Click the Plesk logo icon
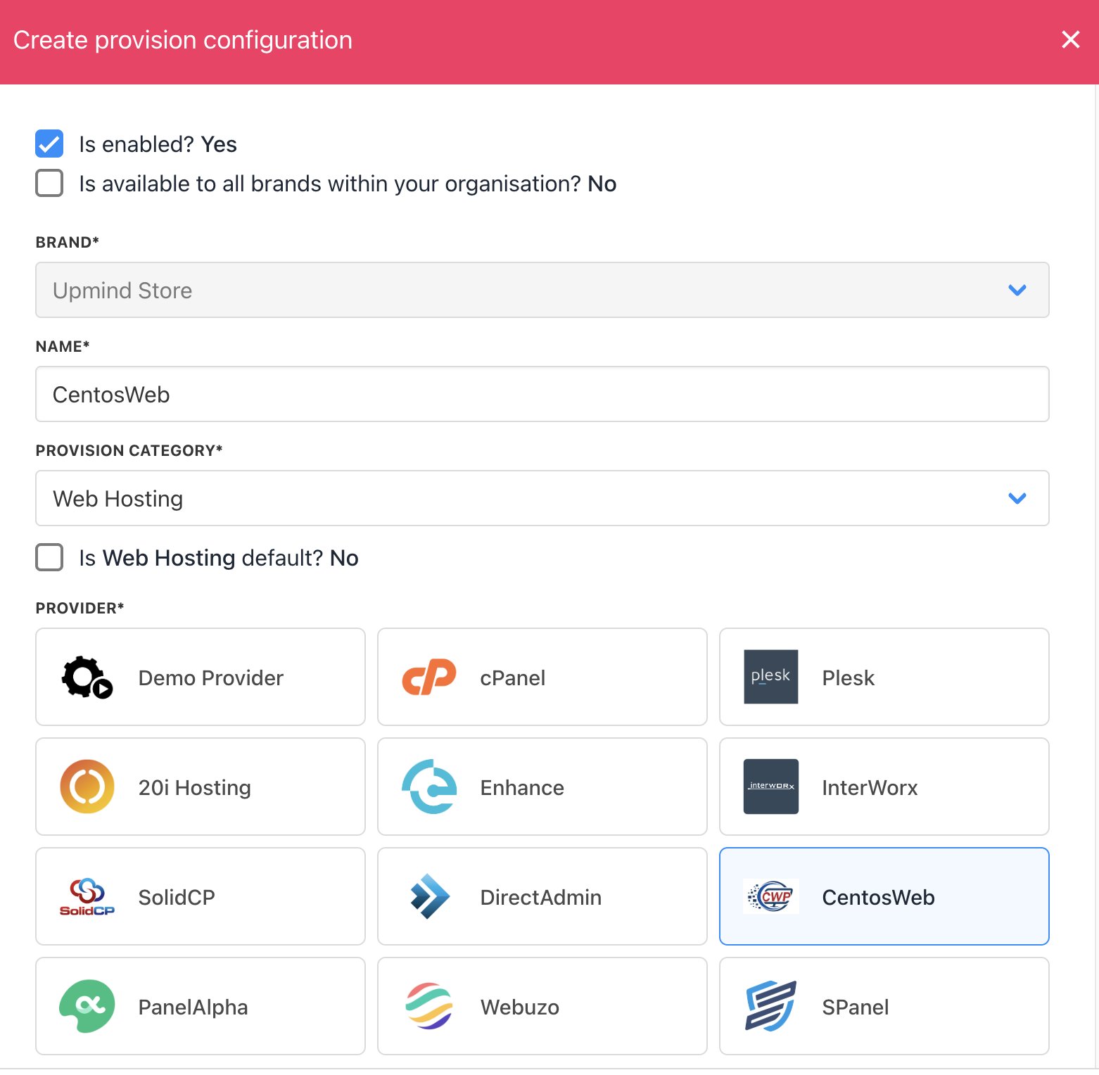The image size is (1099, 1075). [771, 677]
